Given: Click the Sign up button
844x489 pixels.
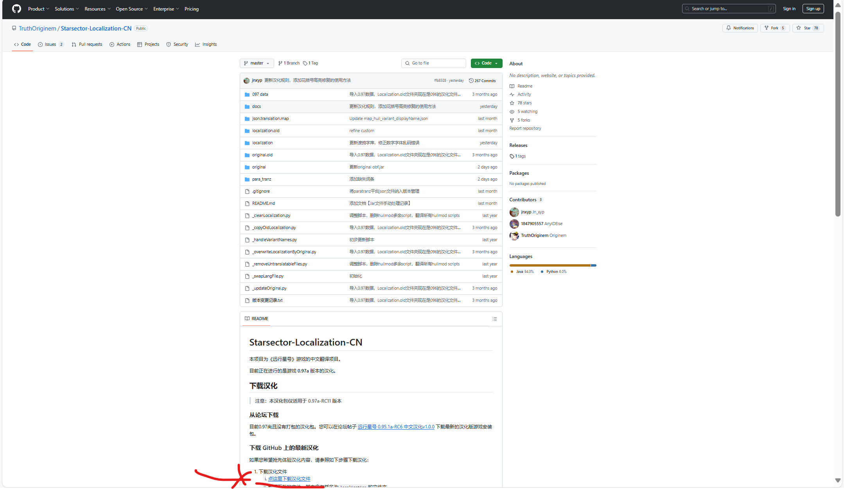Looking at the screenshot, I should (813, 9).
